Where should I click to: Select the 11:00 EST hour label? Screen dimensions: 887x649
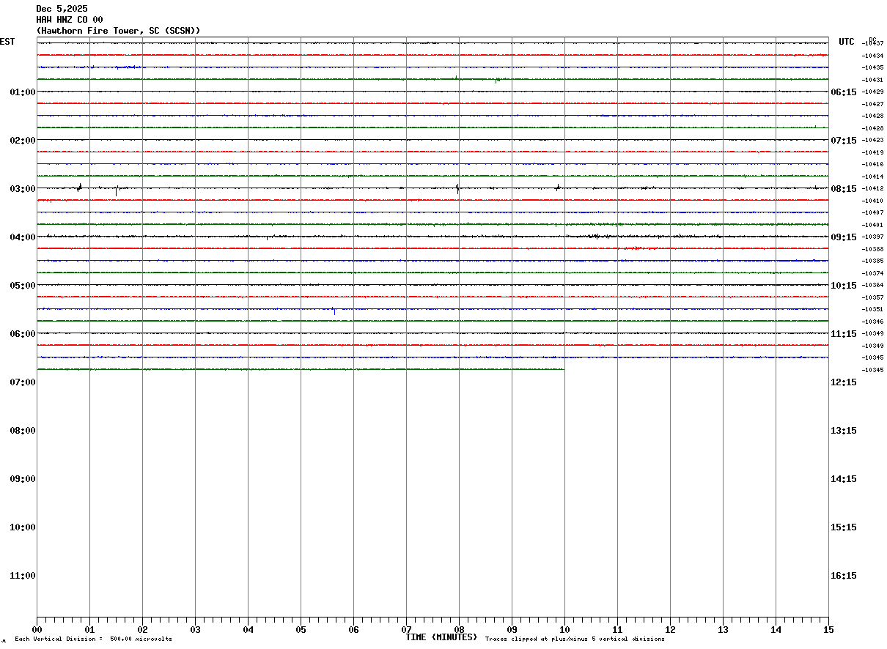click(x=23, y=576)
